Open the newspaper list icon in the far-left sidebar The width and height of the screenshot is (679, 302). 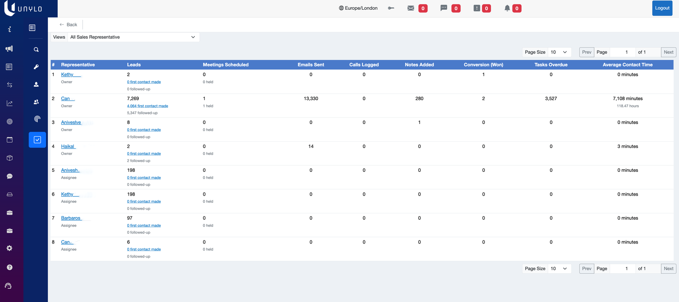pyautogui.click(x=9, y=67)
